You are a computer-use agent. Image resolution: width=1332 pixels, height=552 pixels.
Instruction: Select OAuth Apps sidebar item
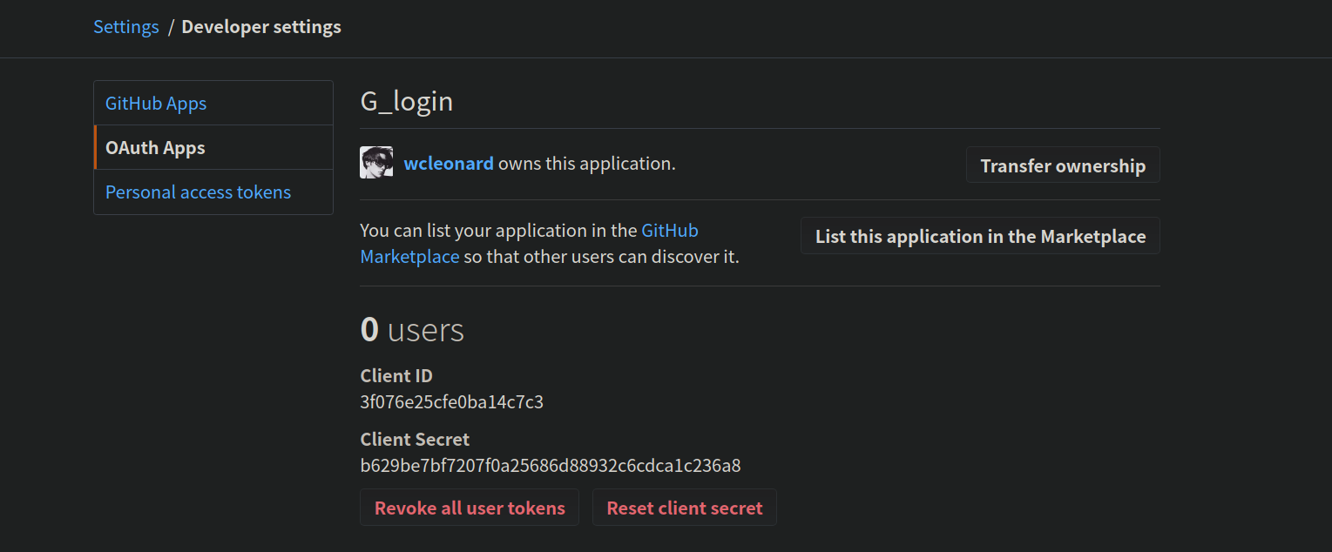[x=213, y=148]
